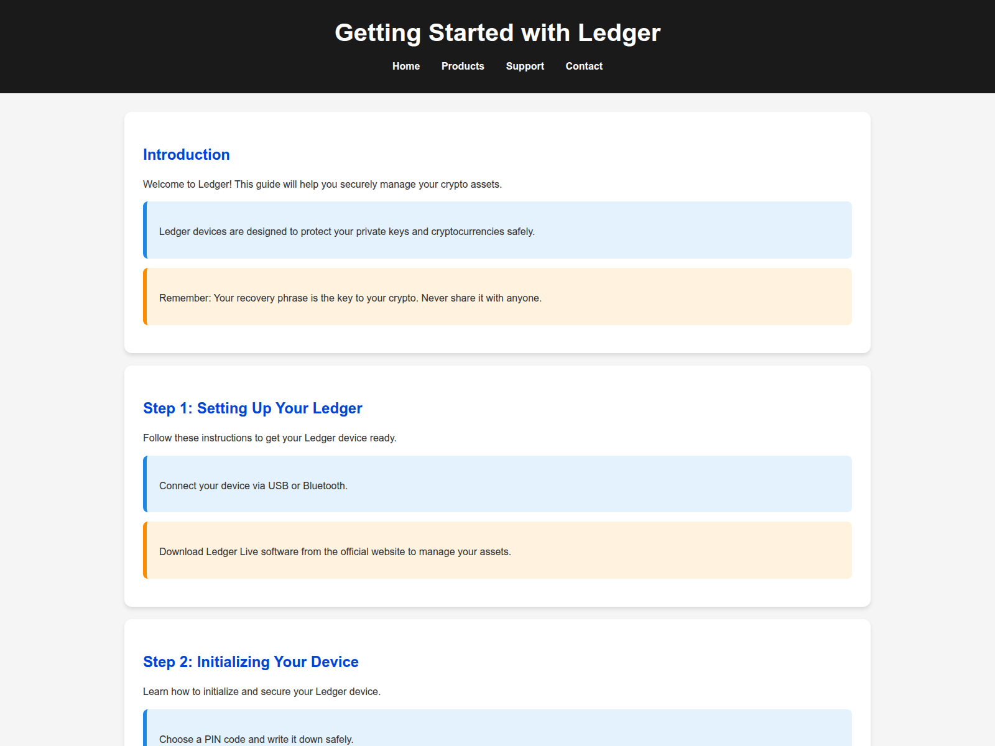Click the Introduction section heading

[x=186, y=155]
